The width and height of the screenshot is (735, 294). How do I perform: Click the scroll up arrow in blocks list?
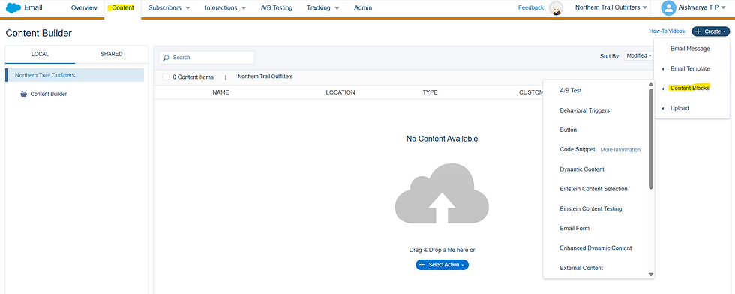pos(651,85)
